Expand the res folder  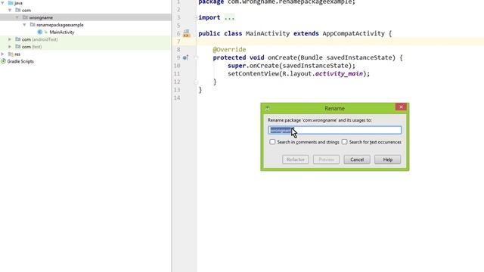[x=3, y=54]
